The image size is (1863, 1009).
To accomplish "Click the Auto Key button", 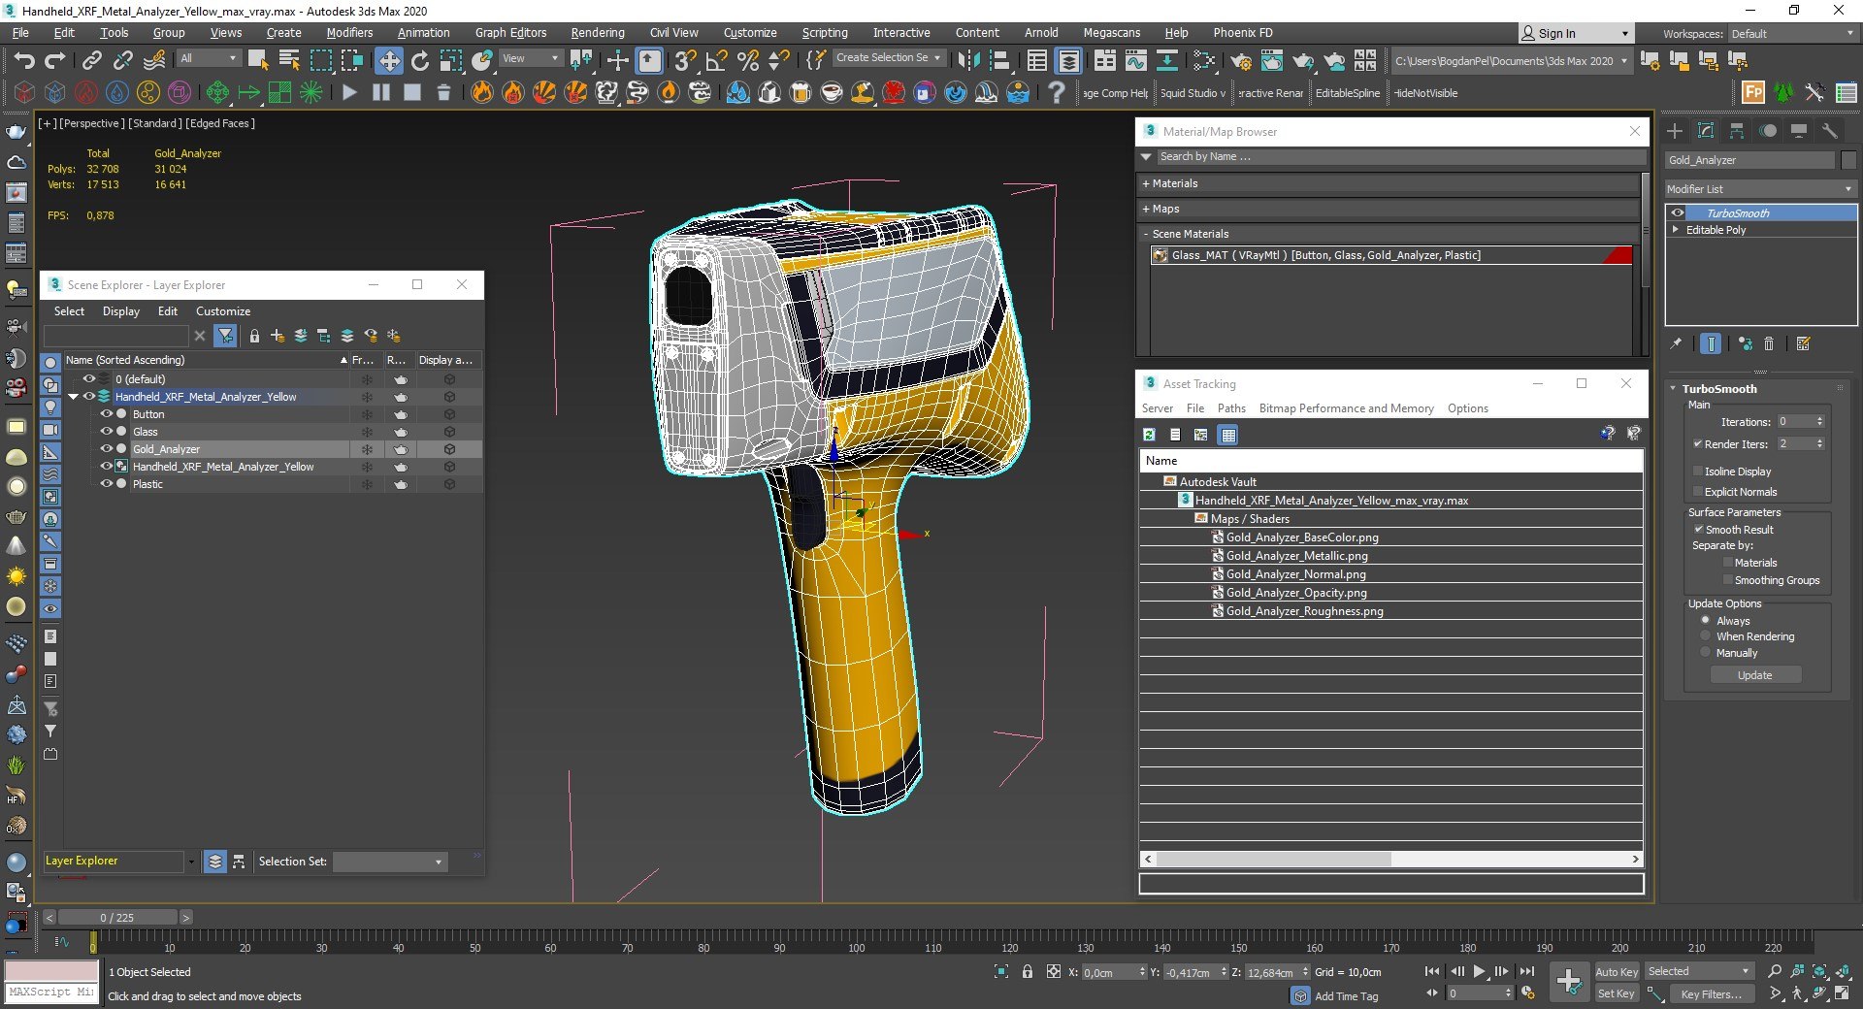I will [x=1617, y=972].
